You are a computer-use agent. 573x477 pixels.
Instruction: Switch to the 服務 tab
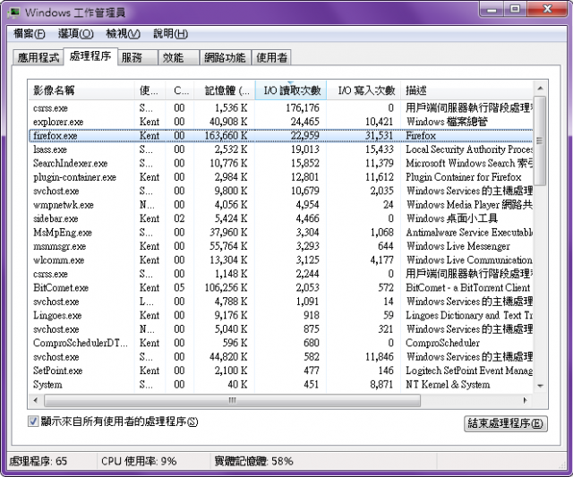[x=137, y=57]
